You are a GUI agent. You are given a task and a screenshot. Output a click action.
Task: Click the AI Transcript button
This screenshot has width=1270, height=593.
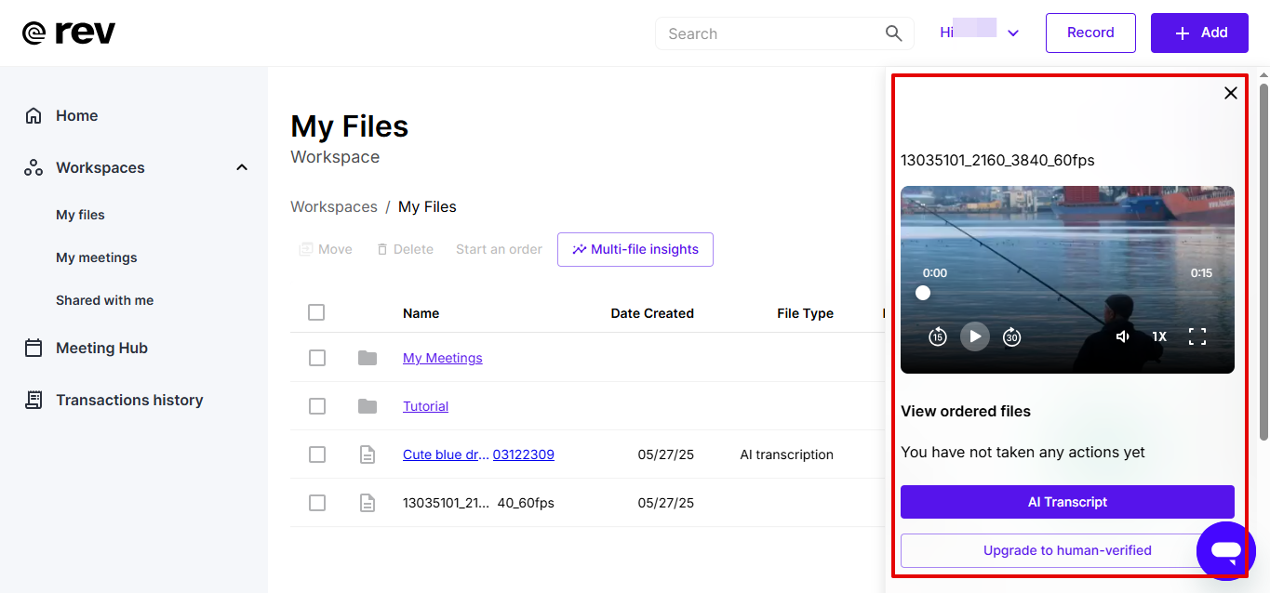coord(1067,502)
